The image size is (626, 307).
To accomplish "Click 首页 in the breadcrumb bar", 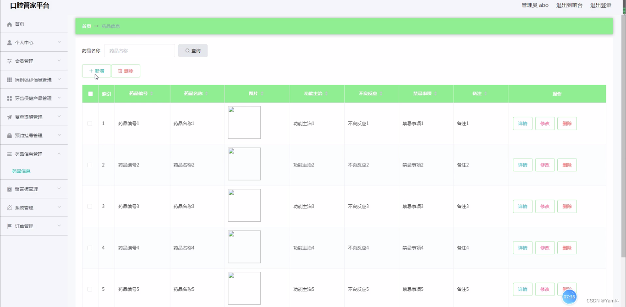I will point(87,27).
